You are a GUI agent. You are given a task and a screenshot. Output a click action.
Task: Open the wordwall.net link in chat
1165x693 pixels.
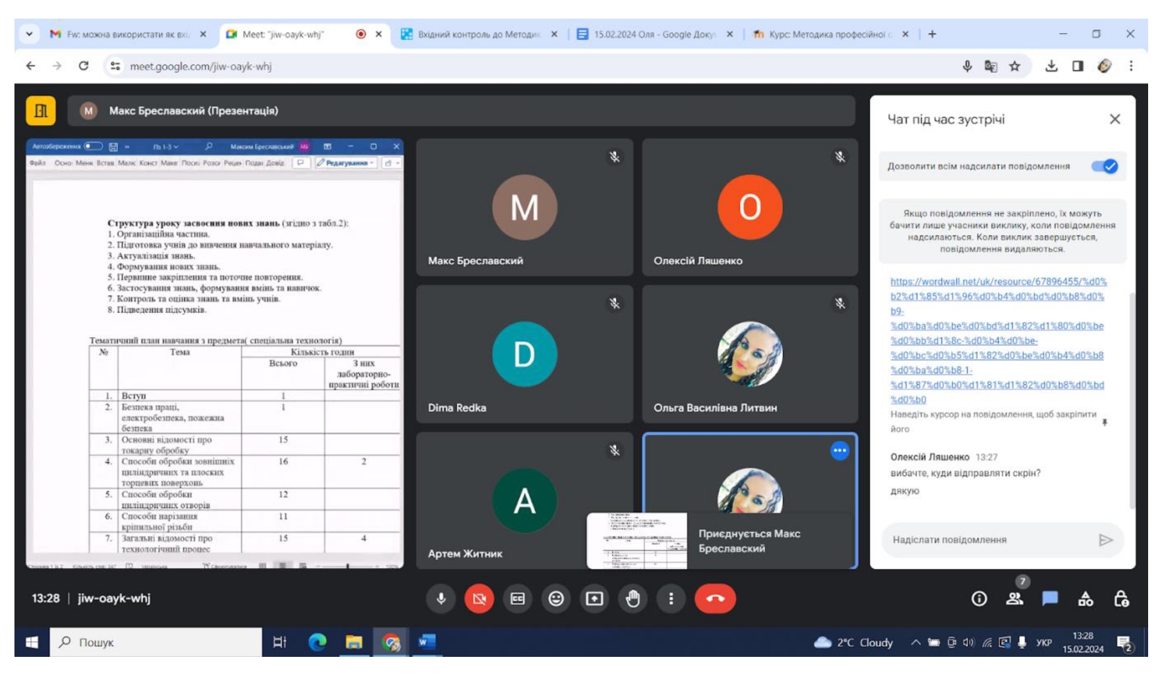coord(998,340)
